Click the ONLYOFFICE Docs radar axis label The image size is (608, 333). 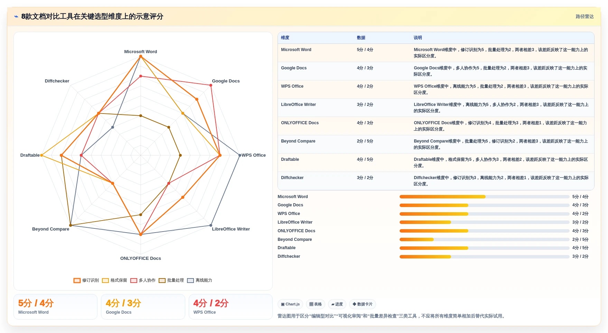[140, 258]
